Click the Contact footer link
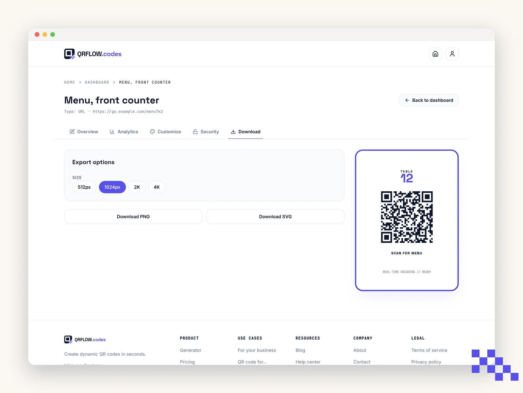The image size is (523, 393). point(362,362)
